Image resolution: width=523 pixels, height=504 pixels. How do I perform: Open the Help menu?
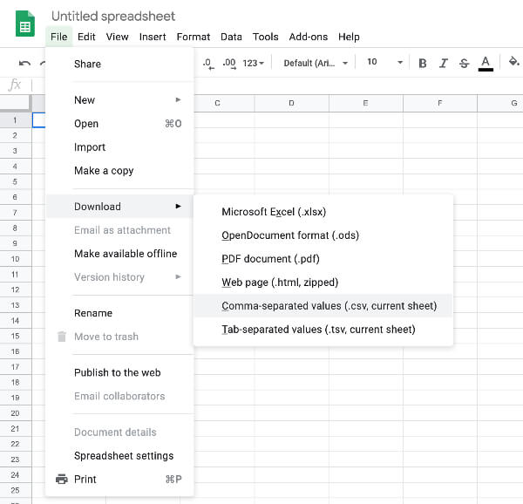point(349,37)
